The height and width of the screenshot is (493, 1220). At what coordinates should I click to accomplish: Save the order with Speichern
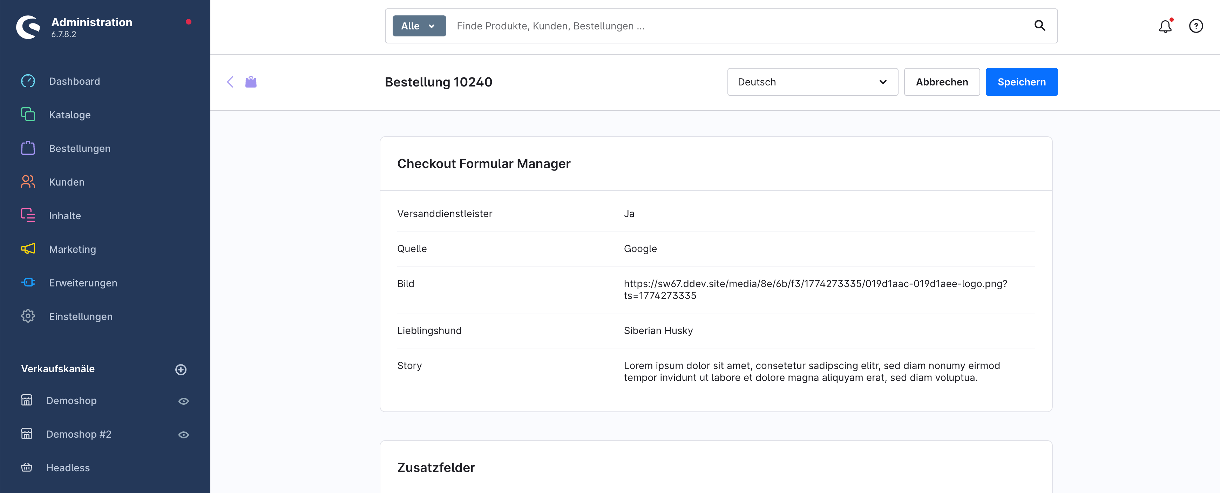(x=1021, y=81)
